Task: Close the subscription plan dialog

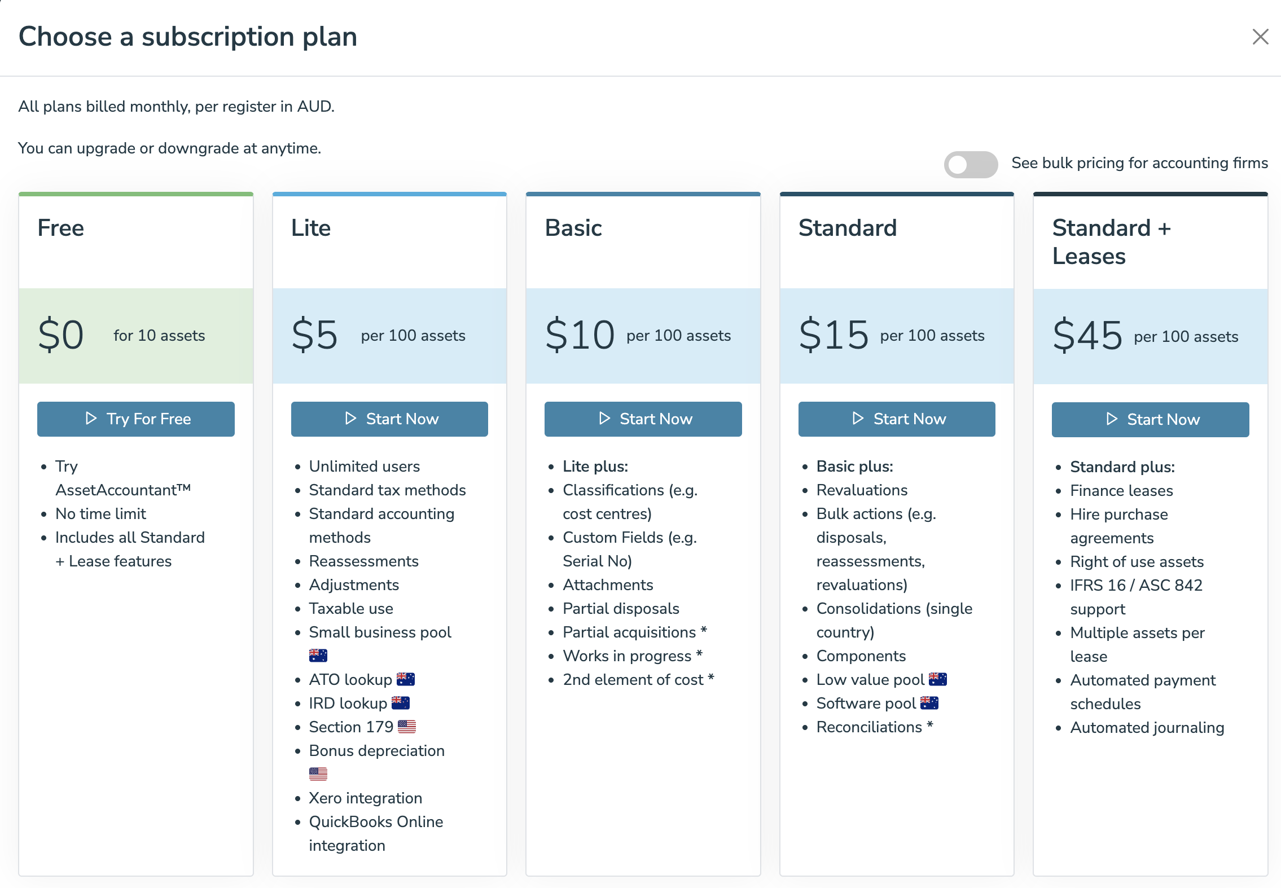Action: click(x=1260, y=37)
